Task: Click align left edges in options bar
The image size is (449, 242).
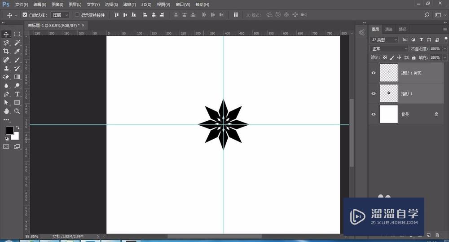Action: pos(145,15)
